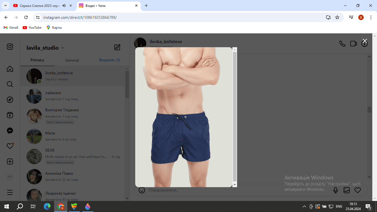Close the Сериал Слепая YouTube tab
The height and width of the screenshot is (212, 377).
71,6
